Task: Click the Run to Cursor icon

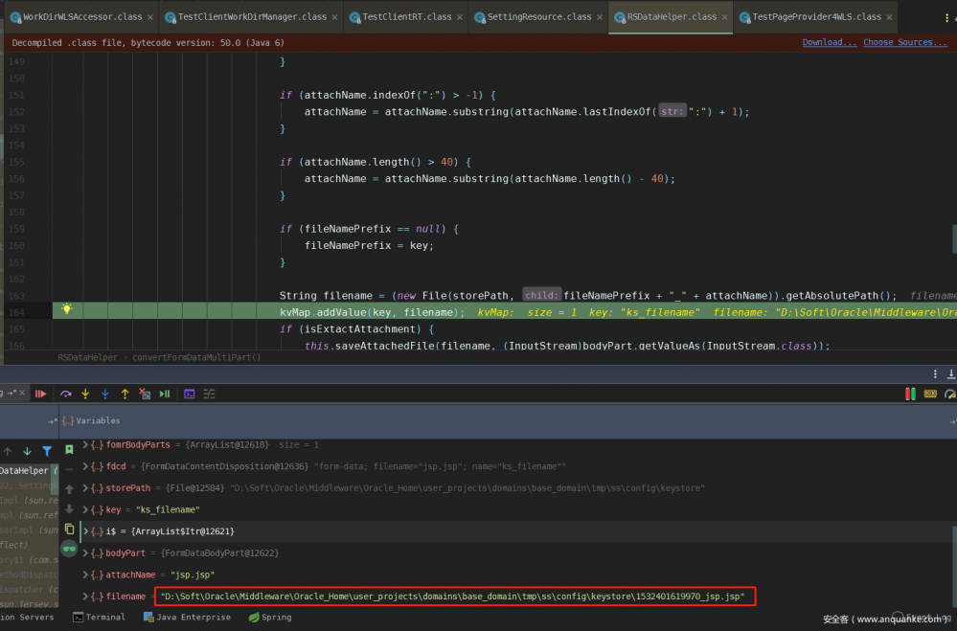Action: (165, 394)
